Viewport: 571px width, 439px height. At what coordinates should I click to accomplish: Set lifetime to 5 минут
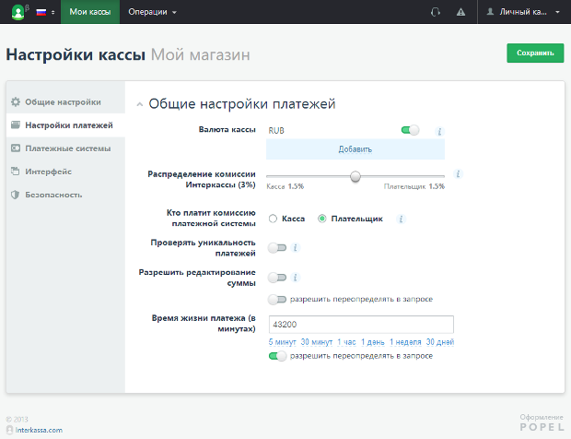282,342
